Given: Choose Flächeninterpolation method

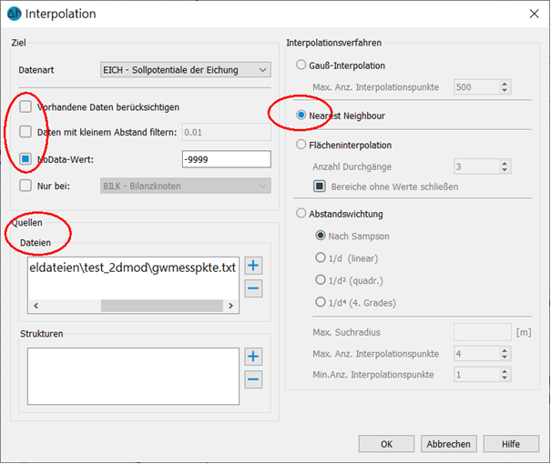Looking at the screenshot, I should click(x=302, y=145).
